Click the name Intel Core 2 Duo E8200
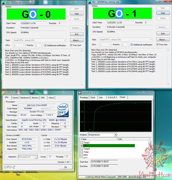This screenshot has width=172, height=180. (37, 105)
